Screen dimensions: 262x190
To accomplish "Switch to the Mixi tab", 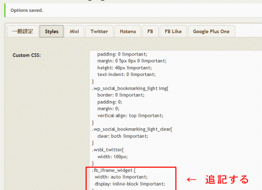I will [74, 31].
